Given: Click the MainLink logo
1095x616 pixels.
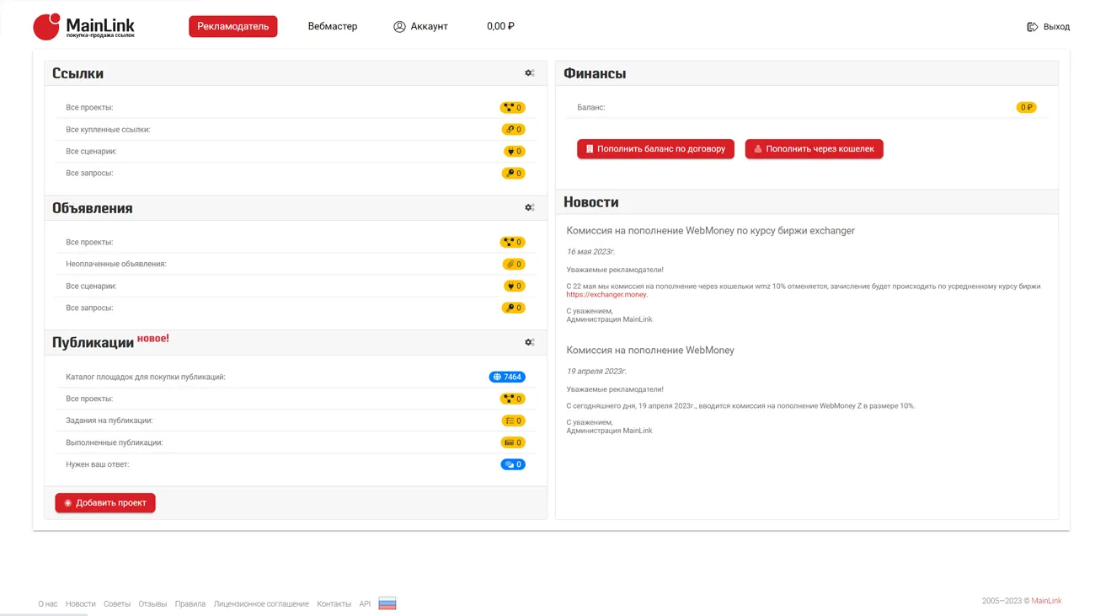Looking at the screenshot, I should (84, 27).
